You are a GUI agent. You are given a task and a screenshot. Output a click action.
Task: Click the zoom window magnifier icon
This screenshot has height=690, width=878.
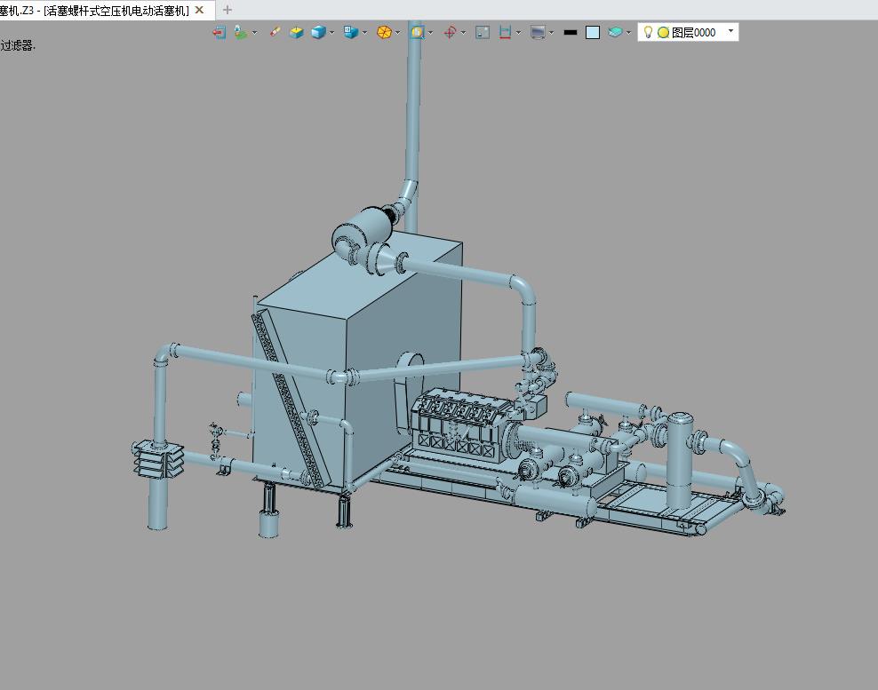pos(417,33)
